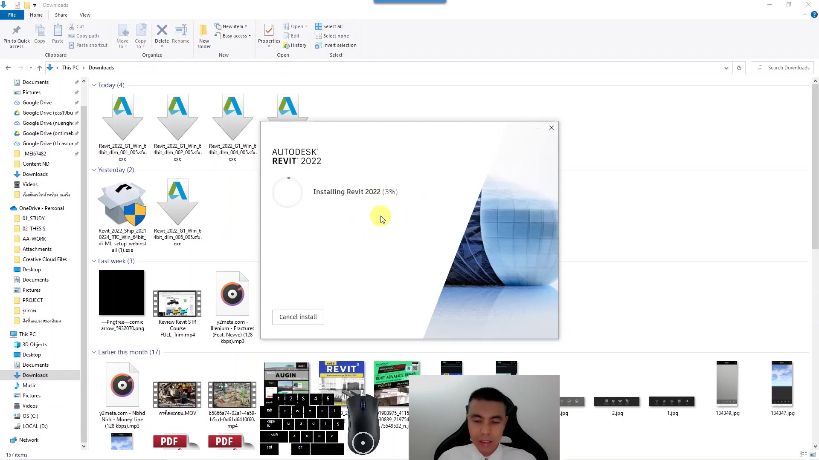Open address bar history dropdown
Screen dimensions: 819x460
point(726,68)
